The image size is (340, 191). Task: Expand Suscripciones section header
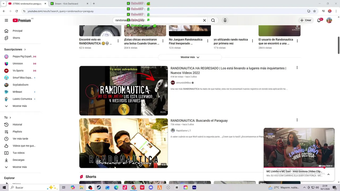tap(15, 50)
